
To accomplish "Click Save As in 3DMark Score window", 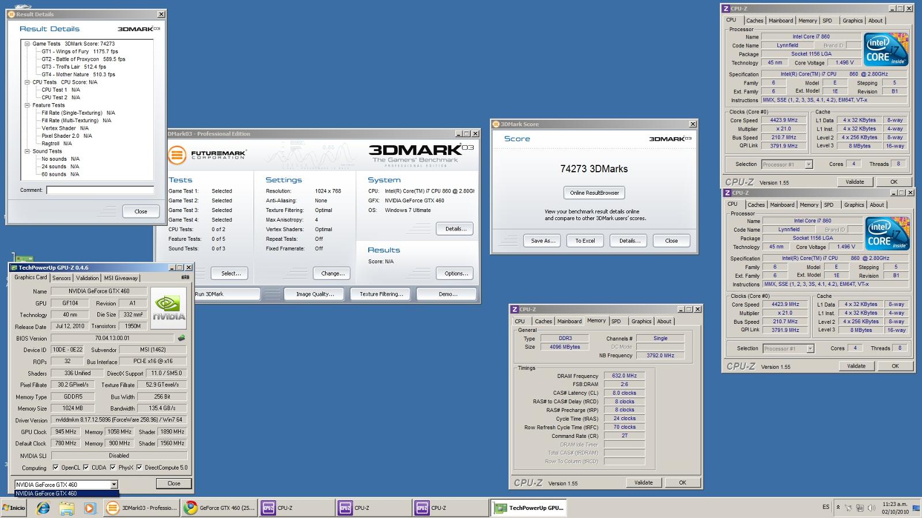I will [x=542, y=241].
